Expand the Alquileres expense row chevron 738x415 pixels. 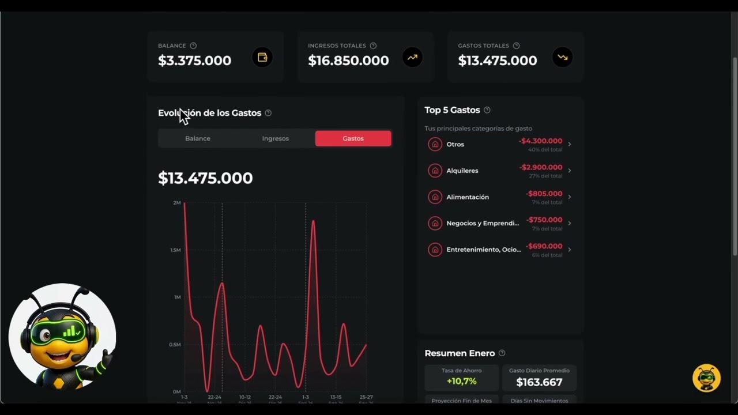[x=570, y=171]
